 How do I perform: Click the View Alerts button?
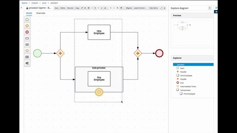[153, 8]
